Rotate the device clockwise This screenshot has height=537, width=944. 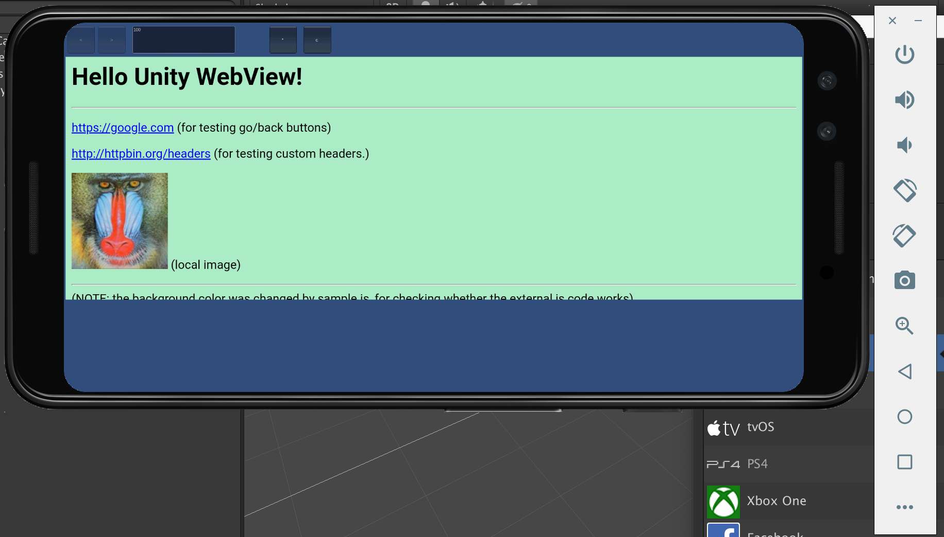coord(905,235)
